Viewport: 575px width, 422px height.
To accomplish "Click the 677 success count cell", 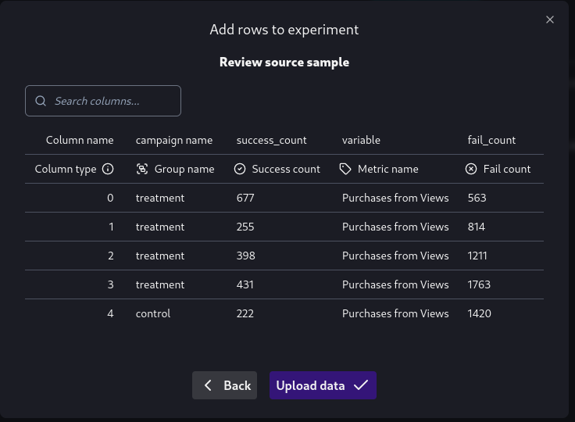I will coord(245,198).
